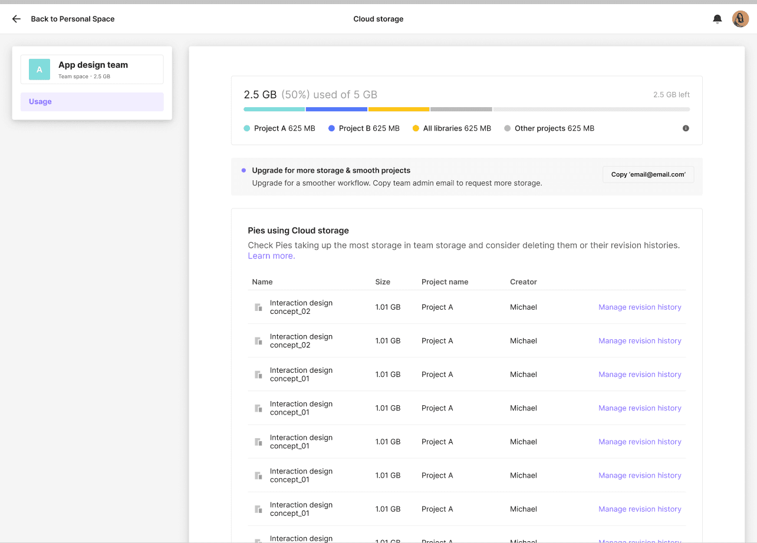Copy the team admin email address
Image resolution: width=757 pixels, height=543 pixels.
click(x=648, y=174)
